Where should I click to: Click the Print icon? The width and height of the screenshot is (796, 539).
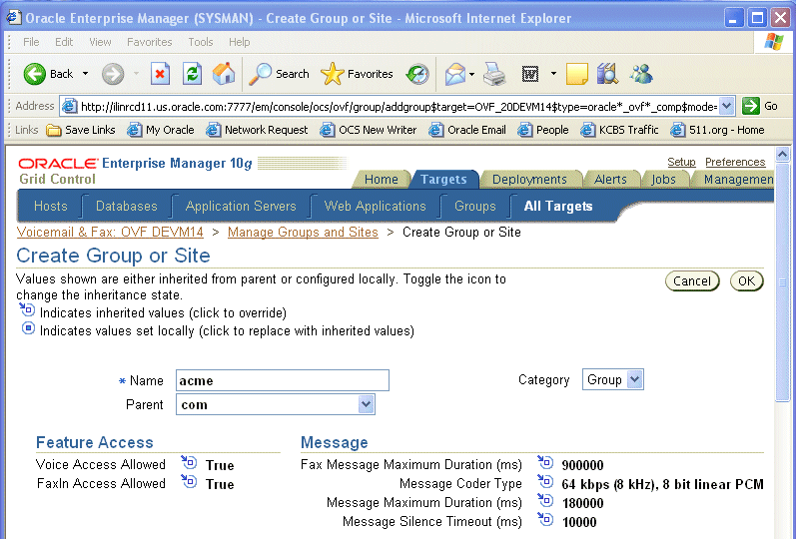tap(494, 74)
